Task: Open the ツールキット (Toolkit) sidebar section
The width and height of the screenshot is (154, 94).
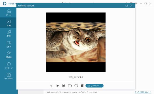Action: point(9,76)
